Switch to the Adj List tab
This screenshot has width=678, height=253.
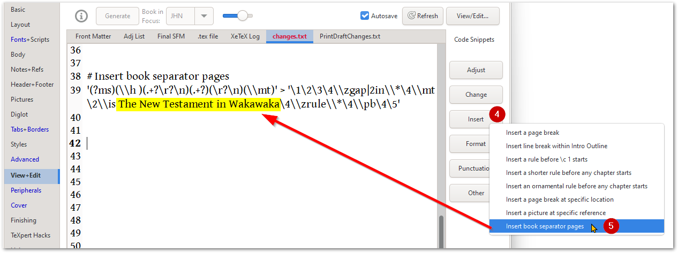coord(134,36)
